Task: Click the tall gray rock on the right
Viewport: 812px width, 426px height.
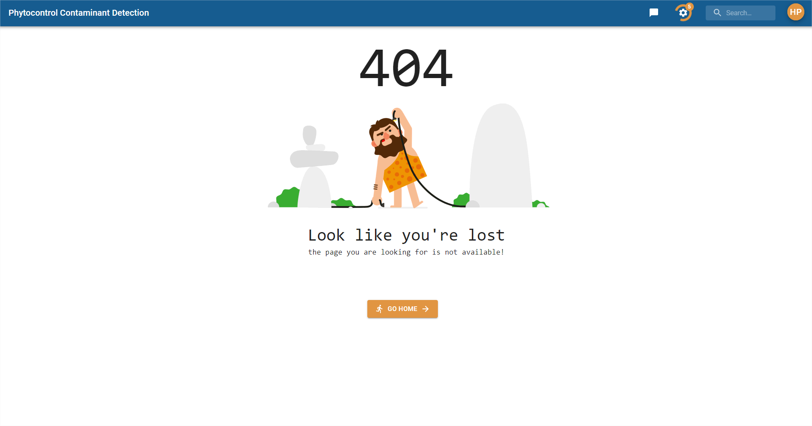Action: tap(501, 156)
